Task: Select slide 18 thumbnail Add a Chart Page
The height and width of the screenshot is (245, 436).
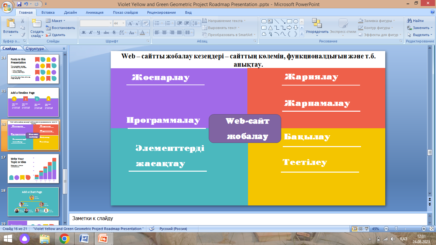Action: (x=33, y=202)
